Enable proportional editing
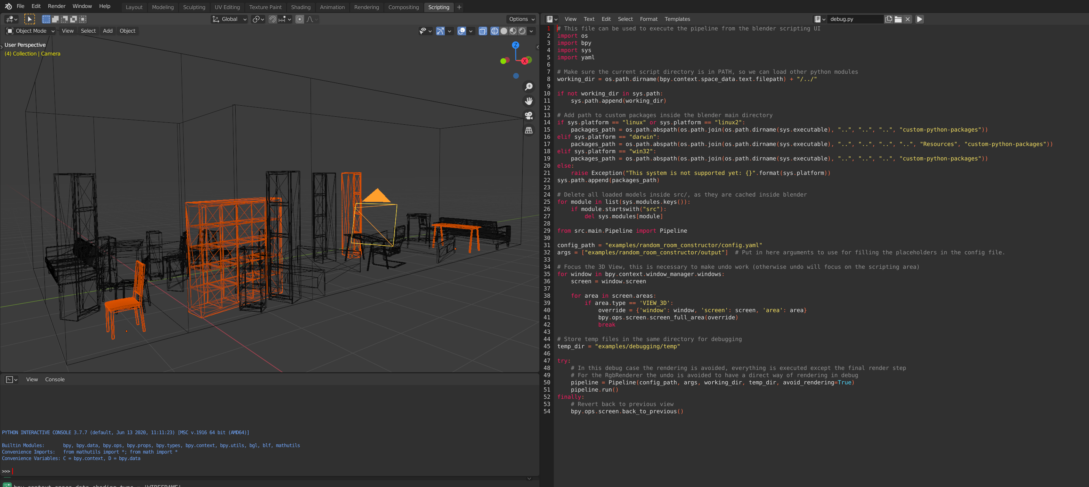Screen dimensions: 1089x487 pos(299,19)
